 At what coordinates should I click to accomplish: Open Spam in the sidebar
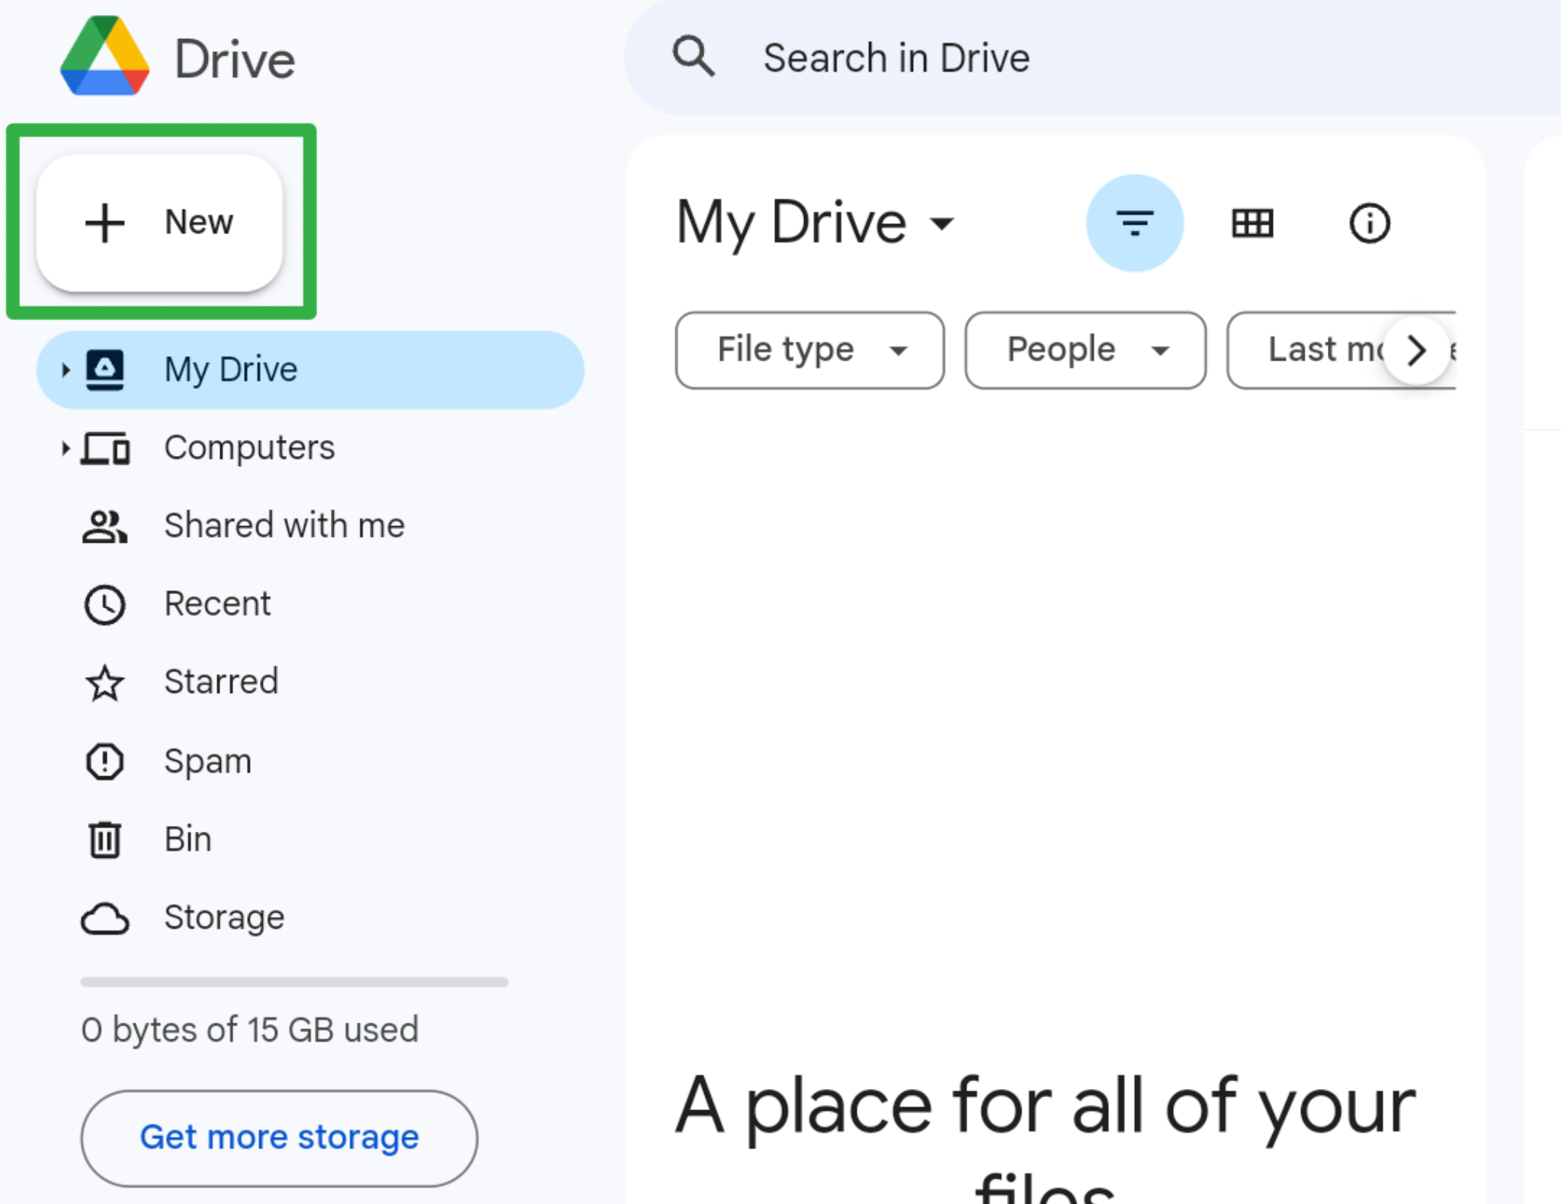[309, 761]
